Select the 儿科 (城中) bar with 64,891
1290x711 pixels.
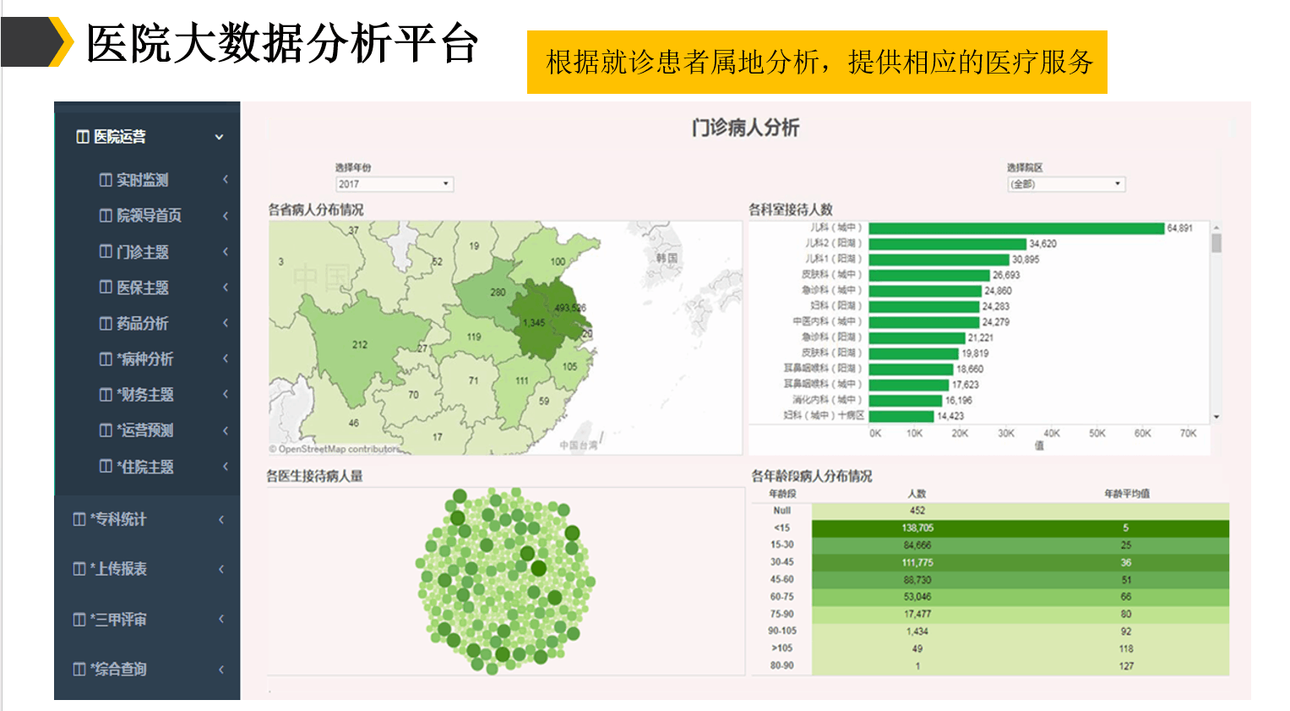[1016, 228]
